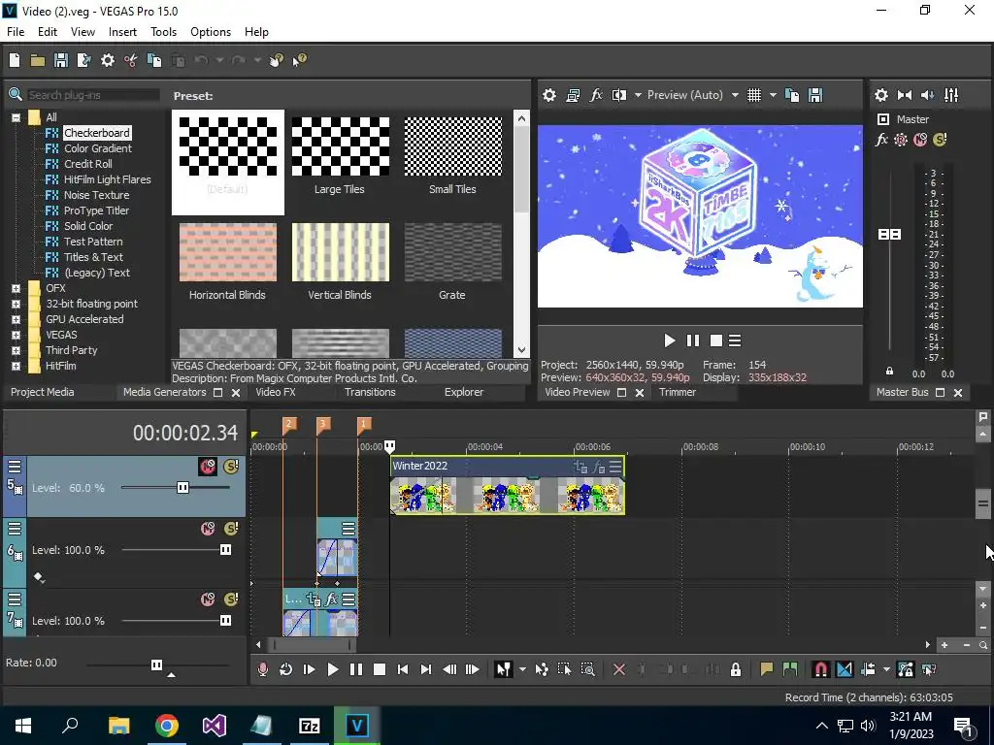Image resolution: width=994 pixels, height=745 pixels.
Task: Toggle external monitor preview icon
Action: [x=573, y=95]
